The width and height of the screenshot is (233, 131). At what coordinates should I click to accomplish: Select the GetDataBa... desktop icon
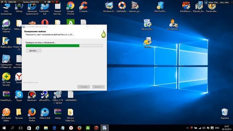point(122,7)
